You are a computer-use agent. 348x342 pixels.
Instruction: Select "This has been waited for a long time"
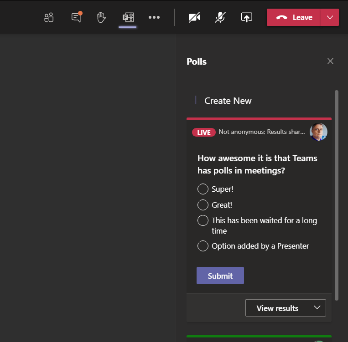tap(203, 220)
